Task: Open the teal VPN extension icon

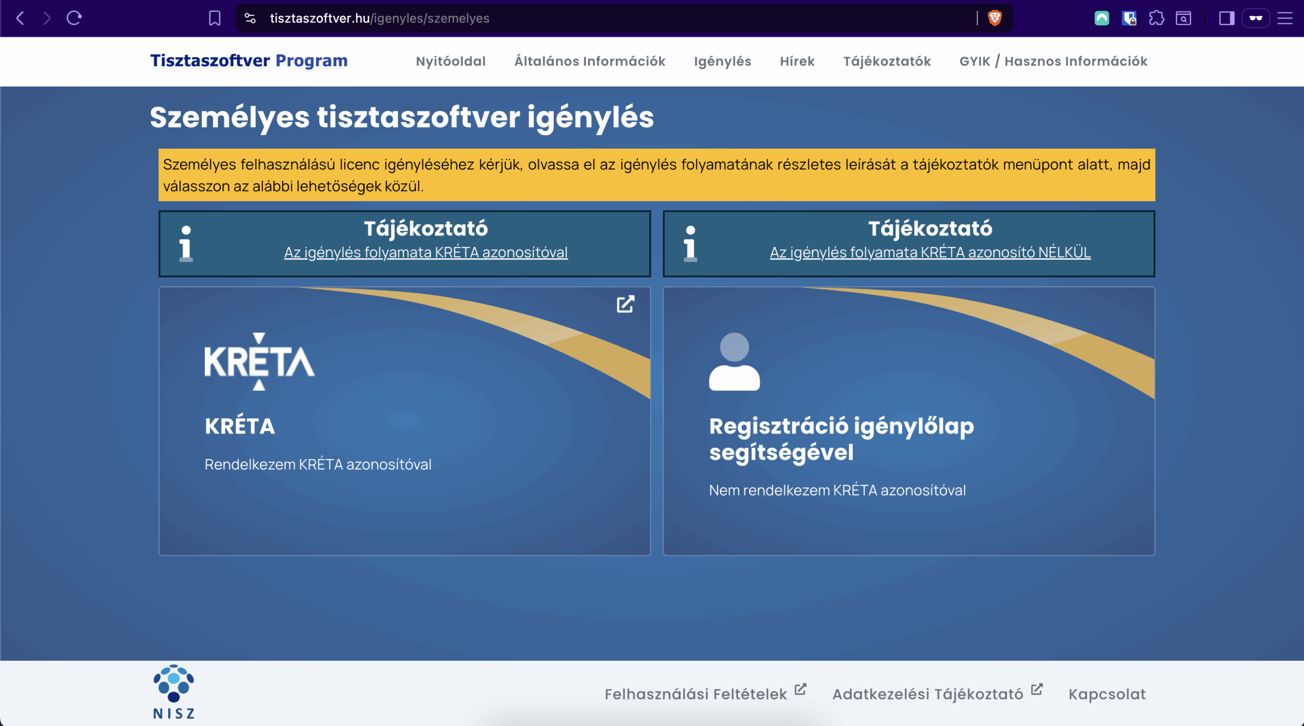Action: tap(1102, 18)
